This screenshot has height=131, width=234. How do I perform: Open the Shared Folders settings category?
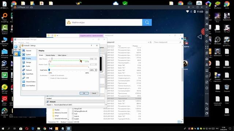click(29, 82)
